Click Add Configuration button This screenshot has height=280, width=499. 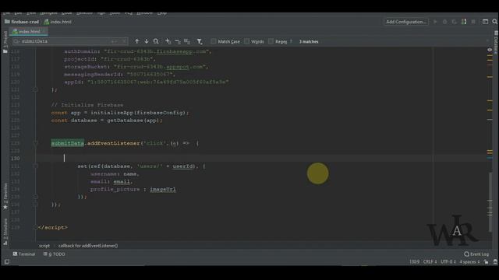click(406, 22)
